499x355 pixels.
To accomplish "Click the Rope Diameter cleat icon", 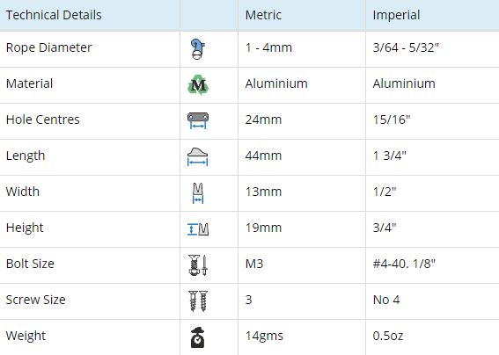I will pos(198,49).
